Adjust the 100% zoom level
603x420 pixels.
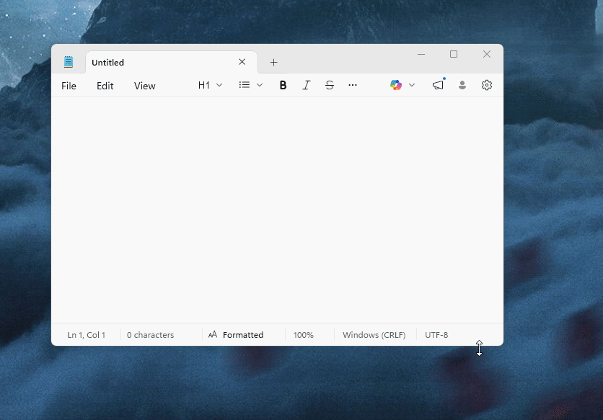tap(304, 334)
